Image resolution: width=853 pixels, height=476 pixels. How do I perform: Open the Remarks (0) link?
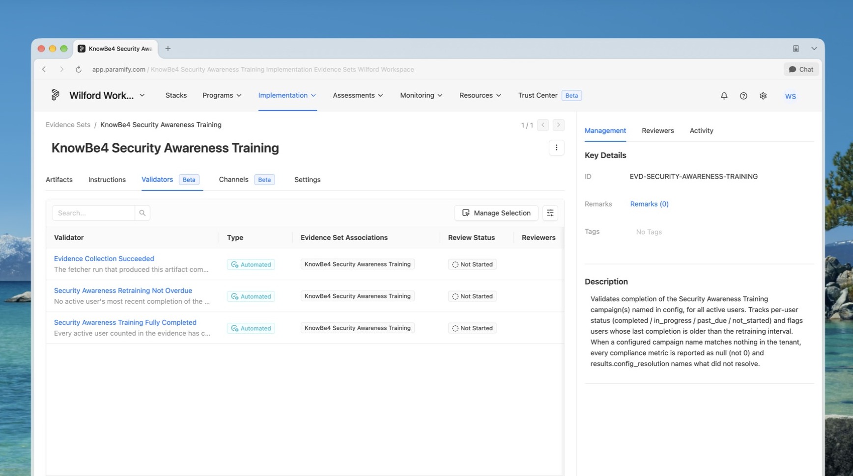click(649, 204)
